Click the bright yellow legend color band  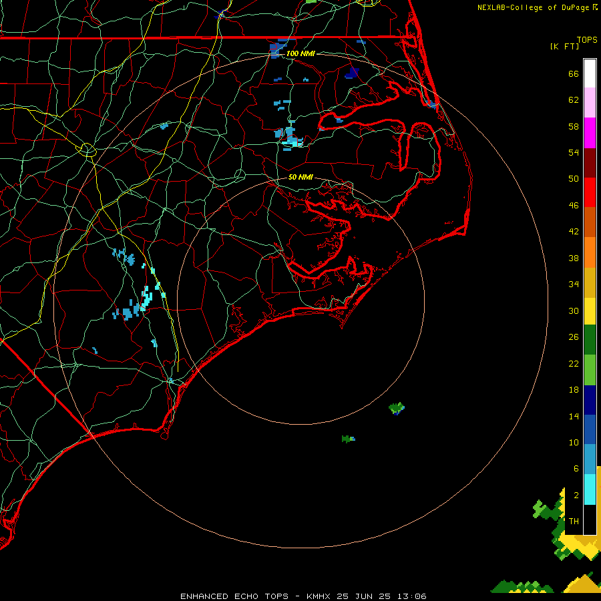[x=590, y=311]
